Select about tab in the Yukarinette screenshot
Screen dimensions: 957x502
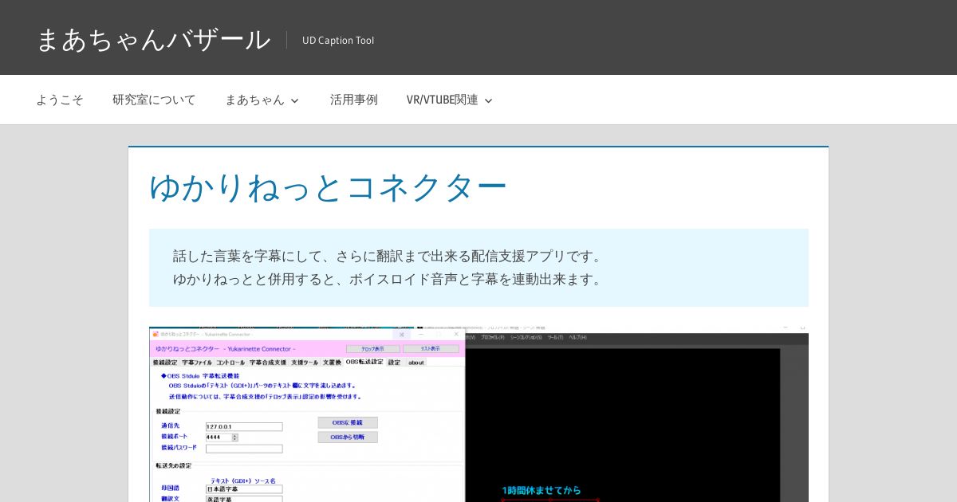pyautogui.click(x=415, y=362)
